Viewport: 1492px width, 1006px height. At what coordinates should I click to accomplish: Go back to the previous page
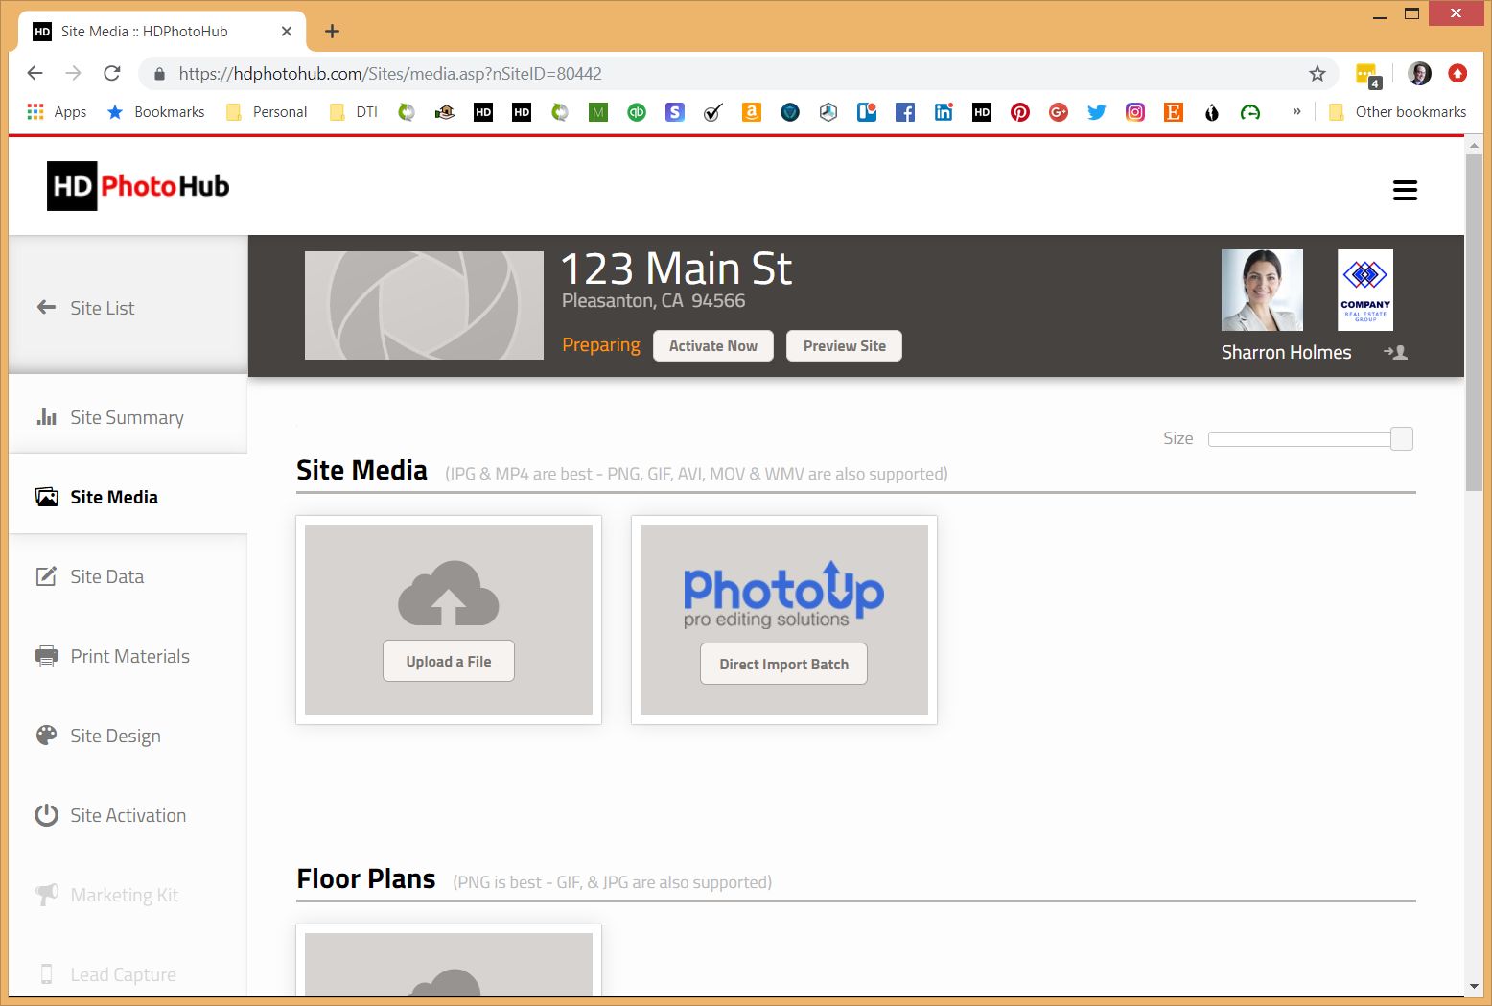tap(35, 73)
